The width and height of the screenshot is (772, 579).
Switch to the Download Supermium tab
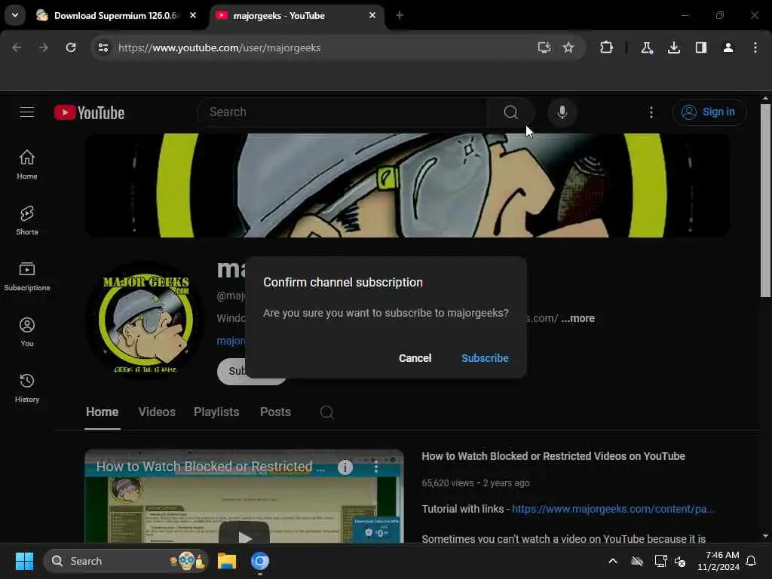point(115,16)
